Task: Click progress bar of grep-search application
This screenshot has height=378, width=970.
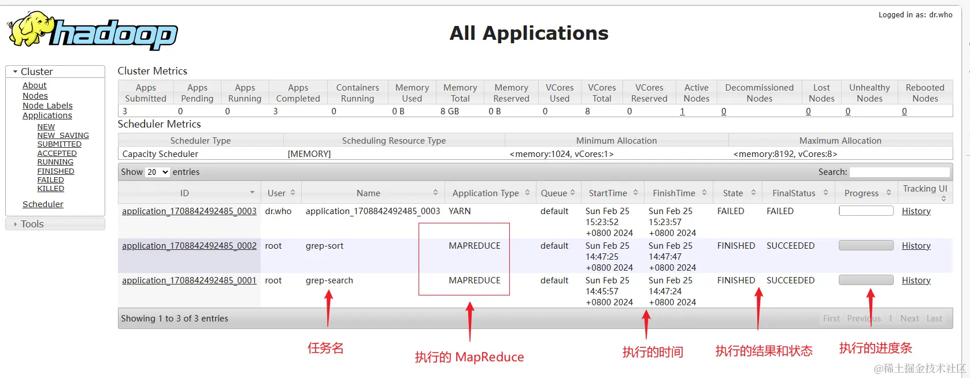Action: coord(866,280)
